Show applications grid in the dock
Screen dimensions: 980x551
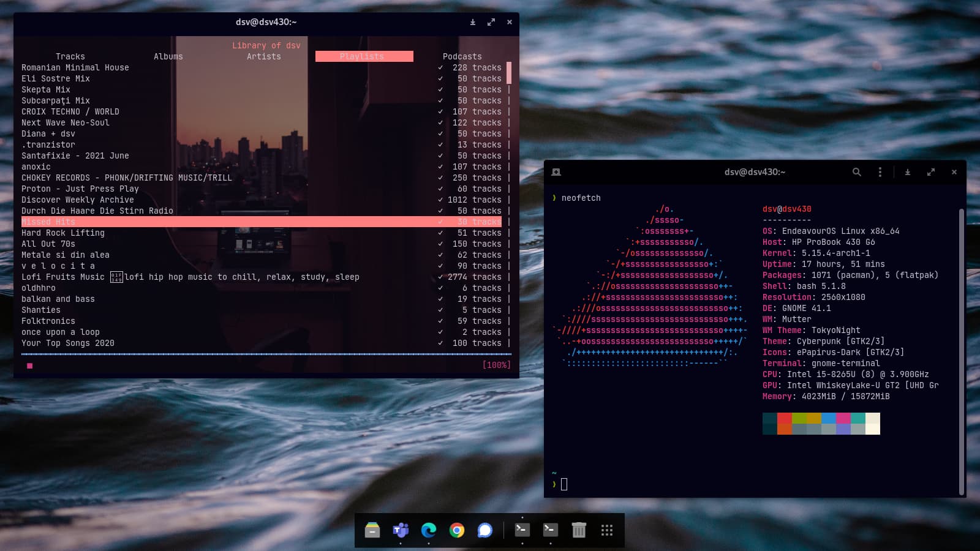[x=607, y=530]
